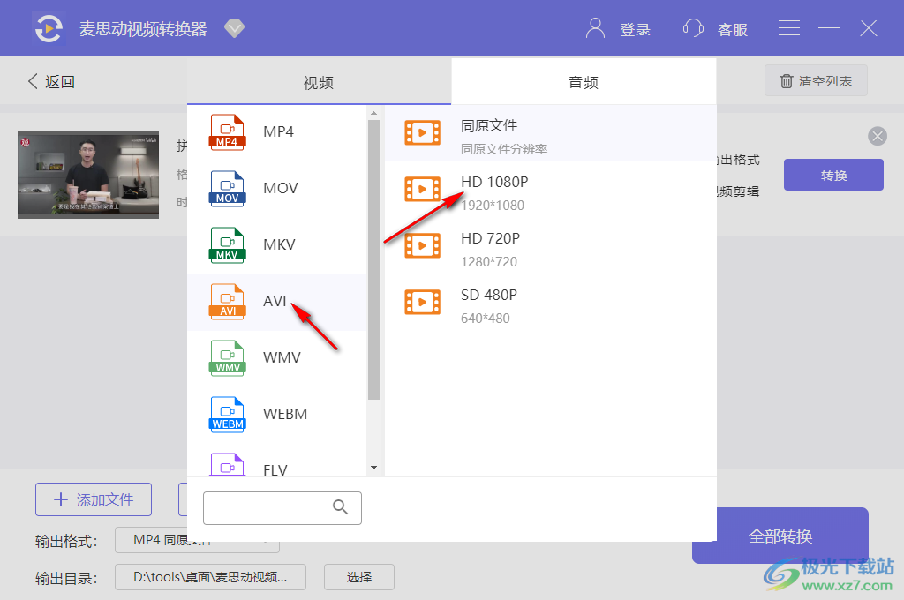Screen dimensions: 904x600
Task: Select the MOV format icon
Action: tap(227, 189)
